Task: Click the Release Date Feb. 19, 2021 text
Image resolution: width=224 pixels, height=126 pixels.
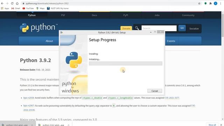Action: 35,70
